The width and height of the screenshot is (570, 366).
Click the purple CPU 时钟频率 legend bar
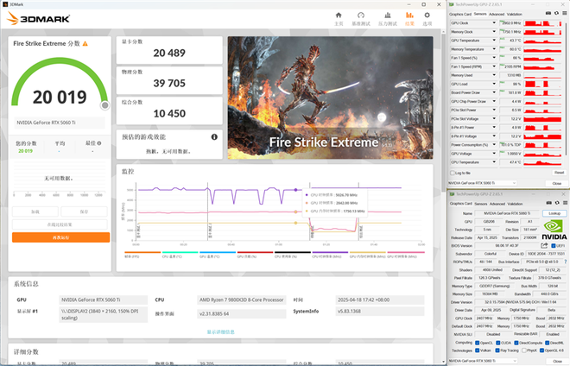(330, 252)
